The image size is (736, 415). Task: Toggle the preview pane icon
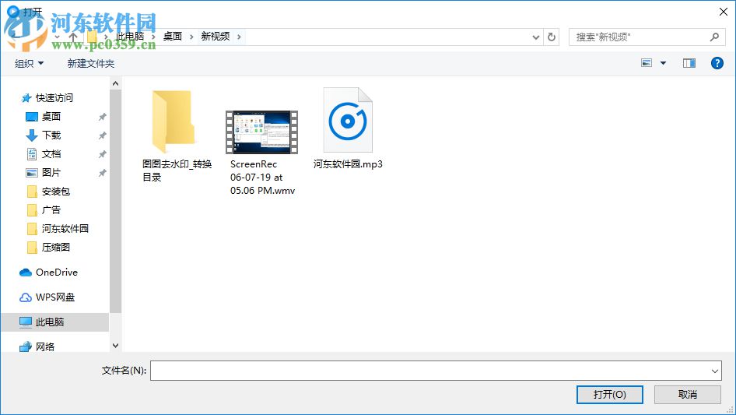[689, 63]
